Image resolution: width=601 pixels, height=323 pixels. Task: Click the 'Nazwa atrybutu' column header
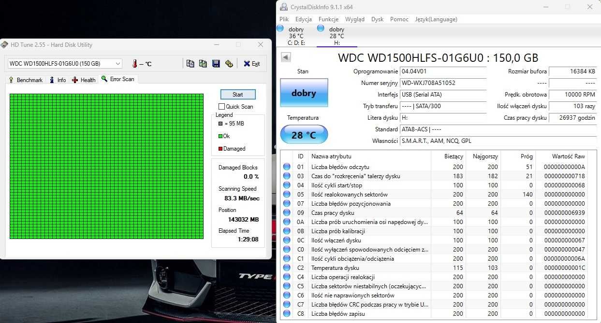(369, 156)
